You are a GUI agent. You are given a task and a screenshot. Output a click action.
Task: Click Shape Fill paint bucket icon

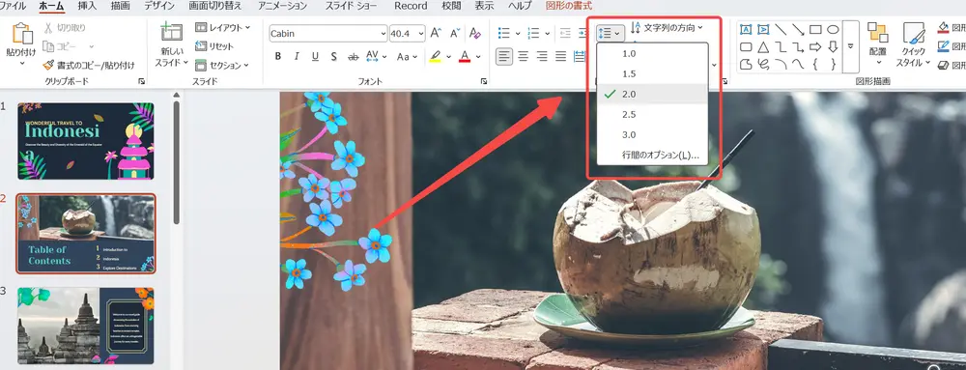point(943,28)
